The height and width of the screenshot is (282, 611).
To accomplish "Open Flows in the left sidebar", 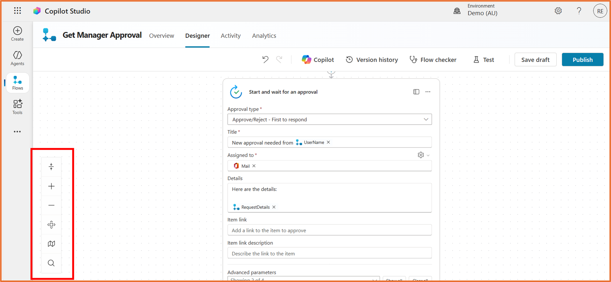I will pos(17,83).
